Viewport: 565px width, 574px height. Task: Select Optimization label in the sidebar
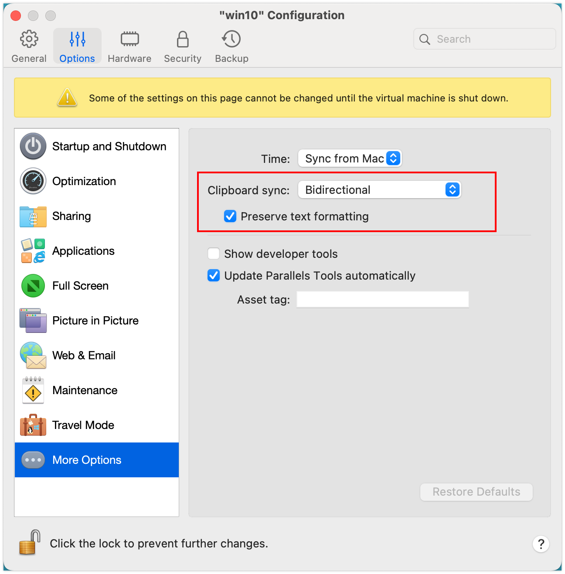[x=84, y=181]
